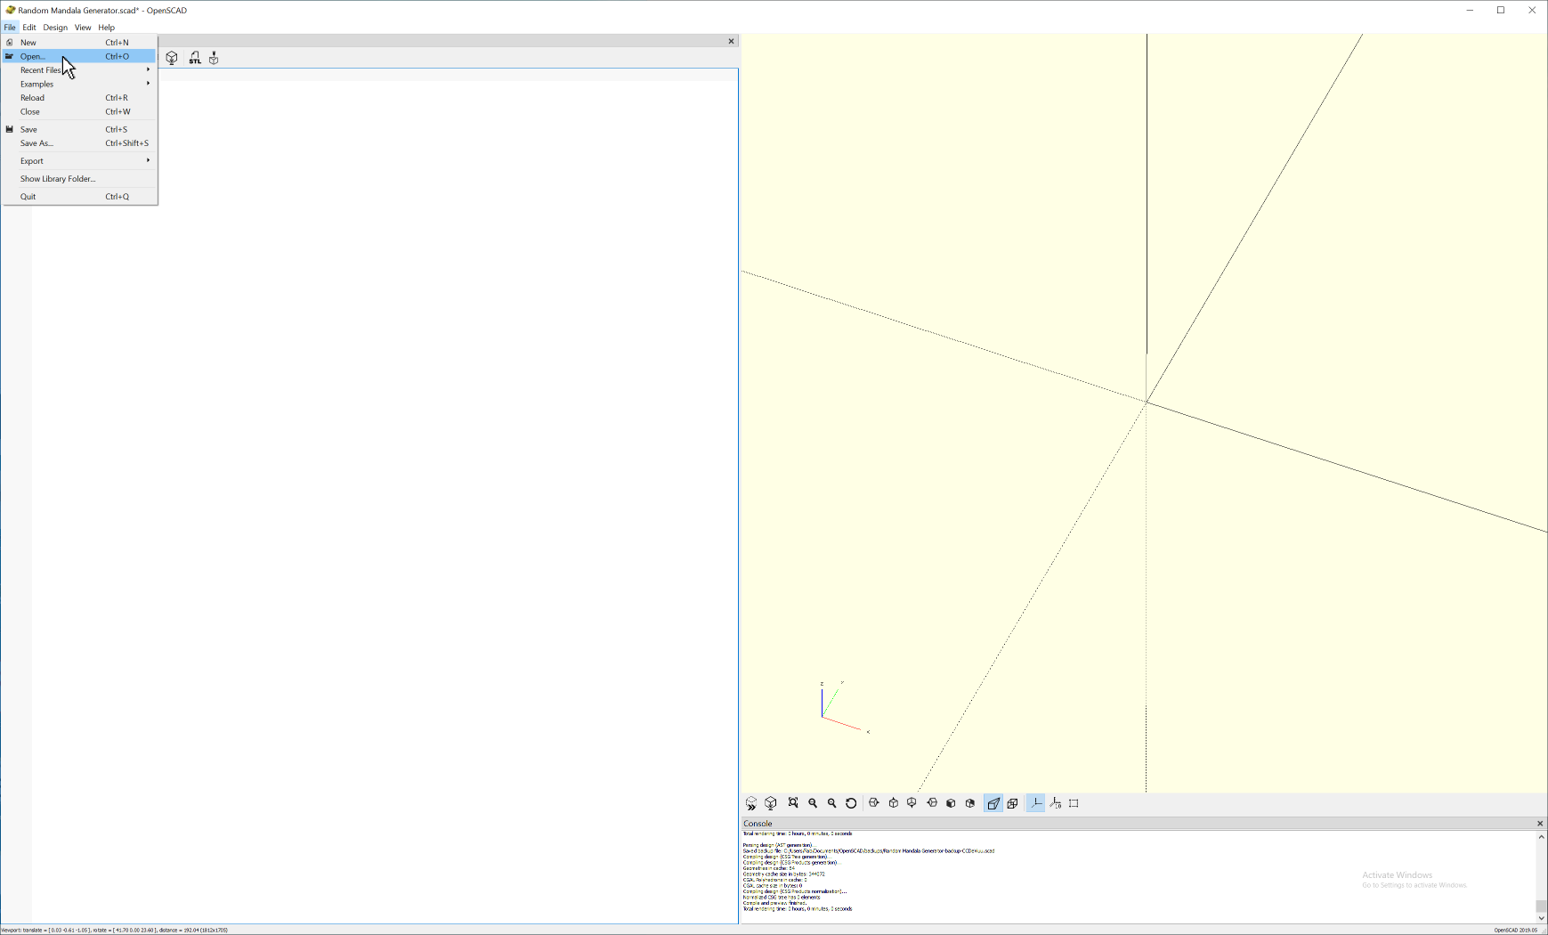Maximize the OpenSCAD window
1548x935 pixels.
(x=1501, y=11)
